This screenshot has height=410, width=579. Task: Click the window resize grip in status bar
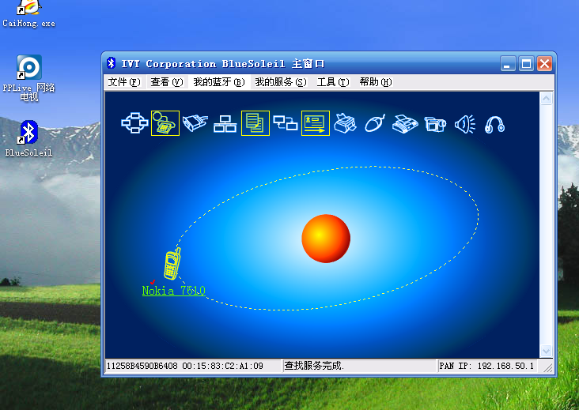[548, 367]
